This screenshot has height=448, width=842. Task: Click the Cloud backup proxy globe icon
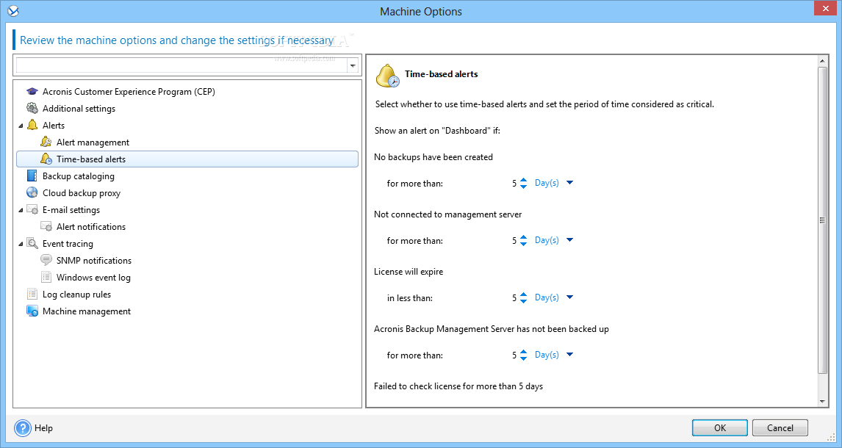coord(32,192)
